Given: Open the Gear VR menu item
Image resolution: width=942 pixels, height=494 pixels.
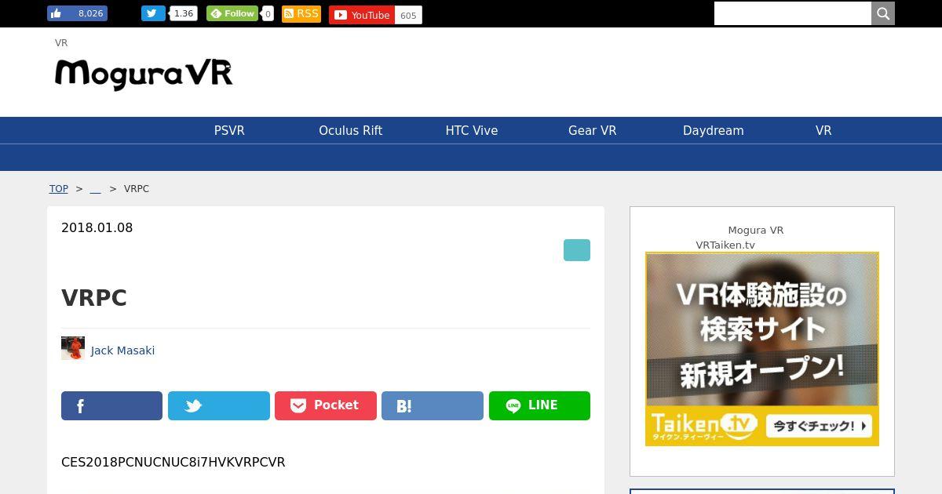Looking at the screenshot, I should [x=593, y=131].
